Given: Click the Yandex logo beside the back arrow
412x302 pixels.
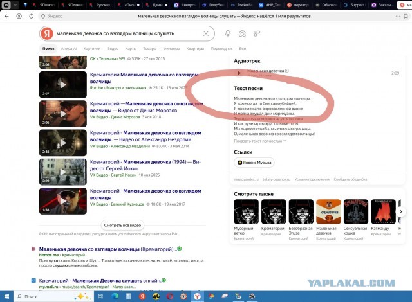Looking at the screenshot, I should point(19,16).
